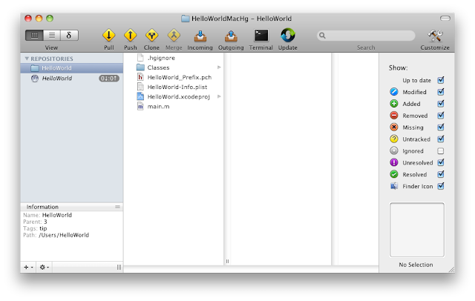Switch to browser column view

click(34, 36)
